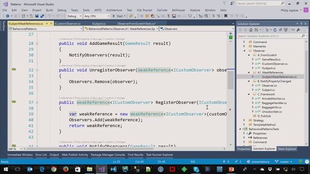Click the presentations repository status bar button
The image size is (310, 174).
tap(258, 162)
